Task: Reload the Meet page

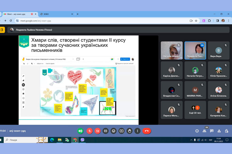Action: (x=11, y=21)
